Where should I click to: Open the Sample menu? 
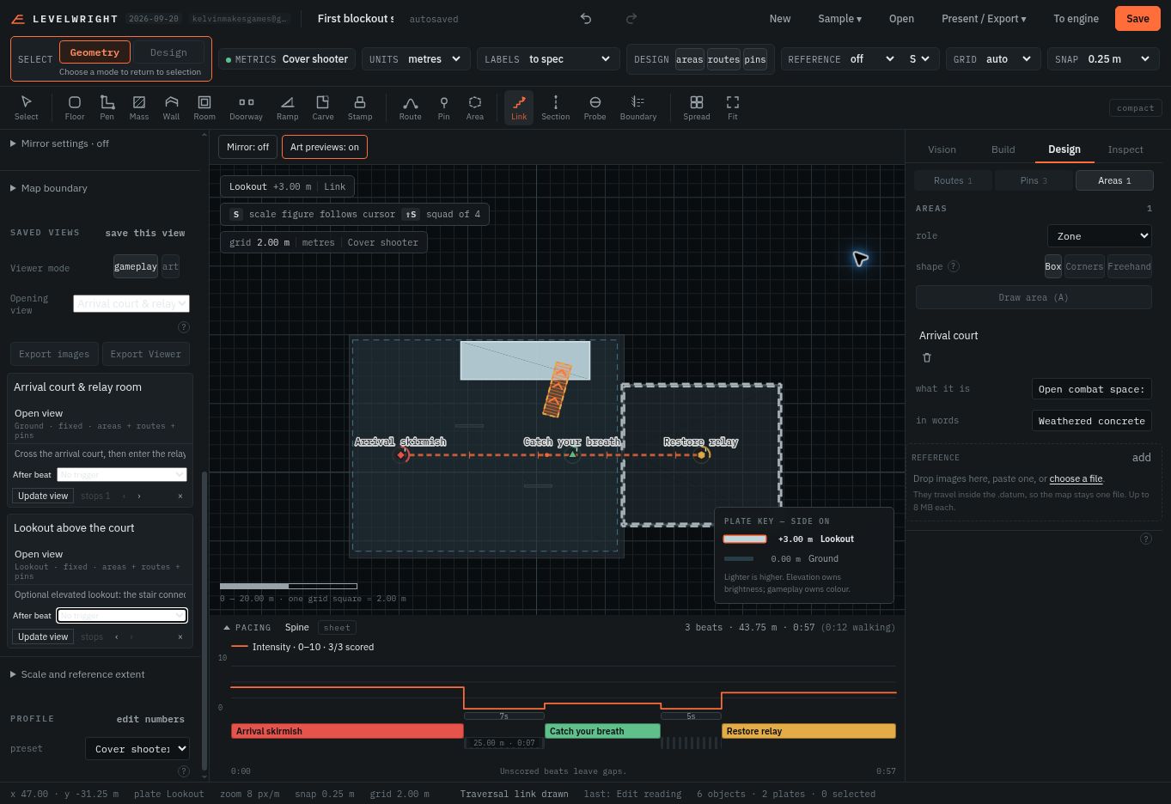839,19
